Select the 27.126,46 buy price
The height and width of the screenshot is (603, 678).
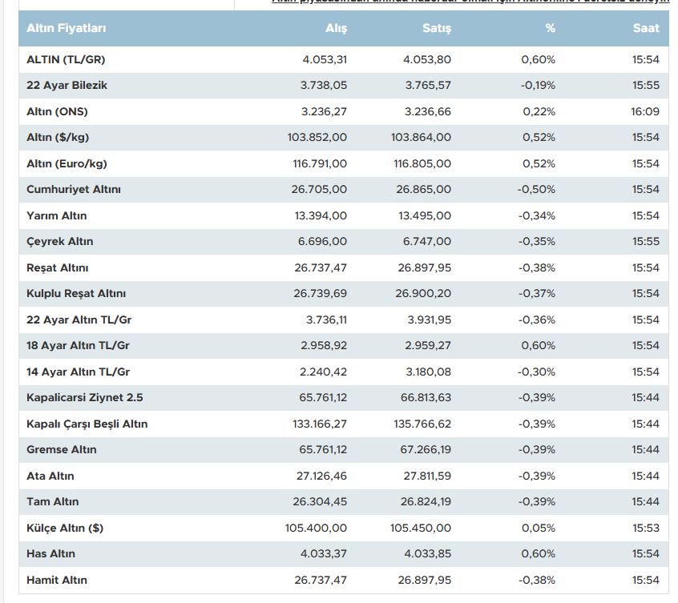pyautogui.click(x=321, y=476)
